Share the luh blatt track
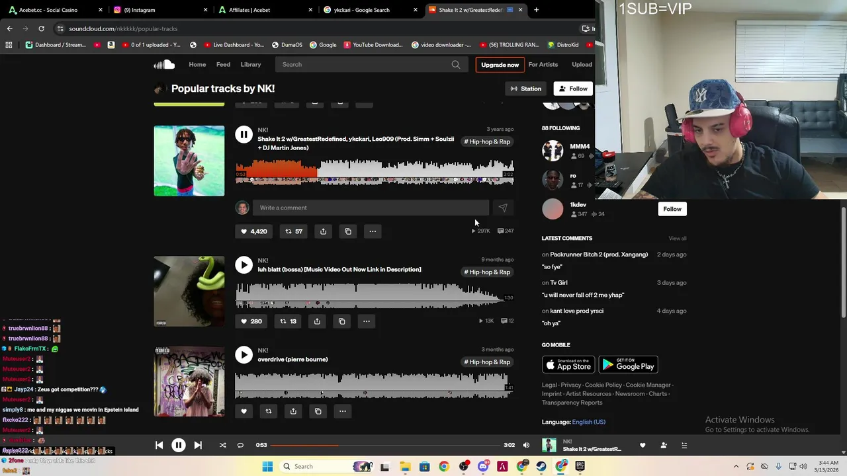The image size is (847, 476). (317, 321)
